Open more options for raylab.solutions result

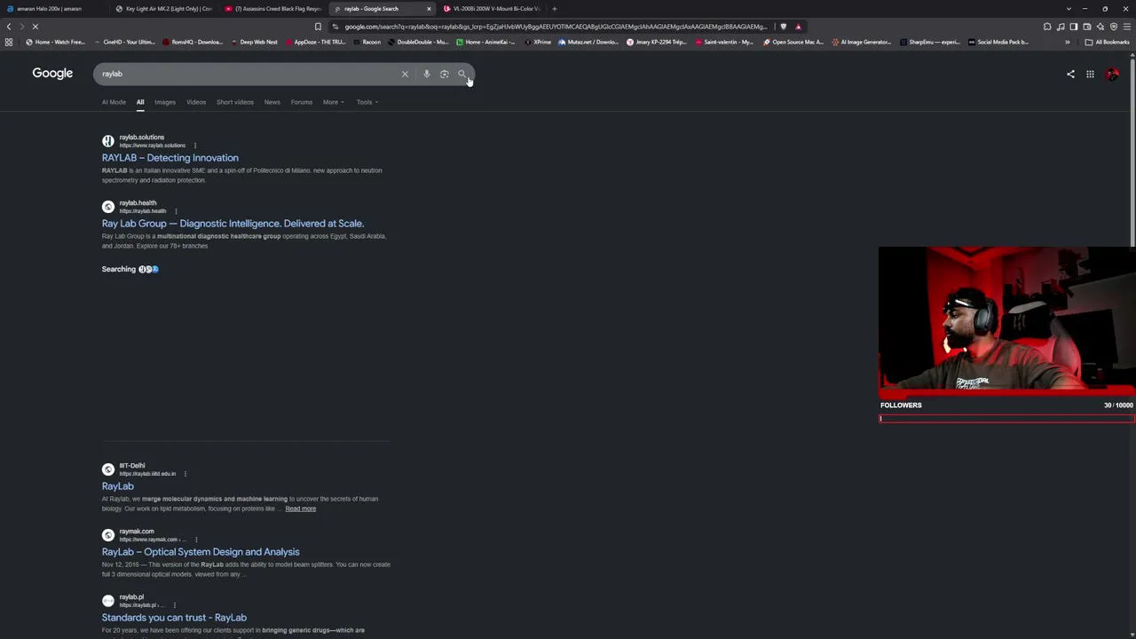(195, 146)
